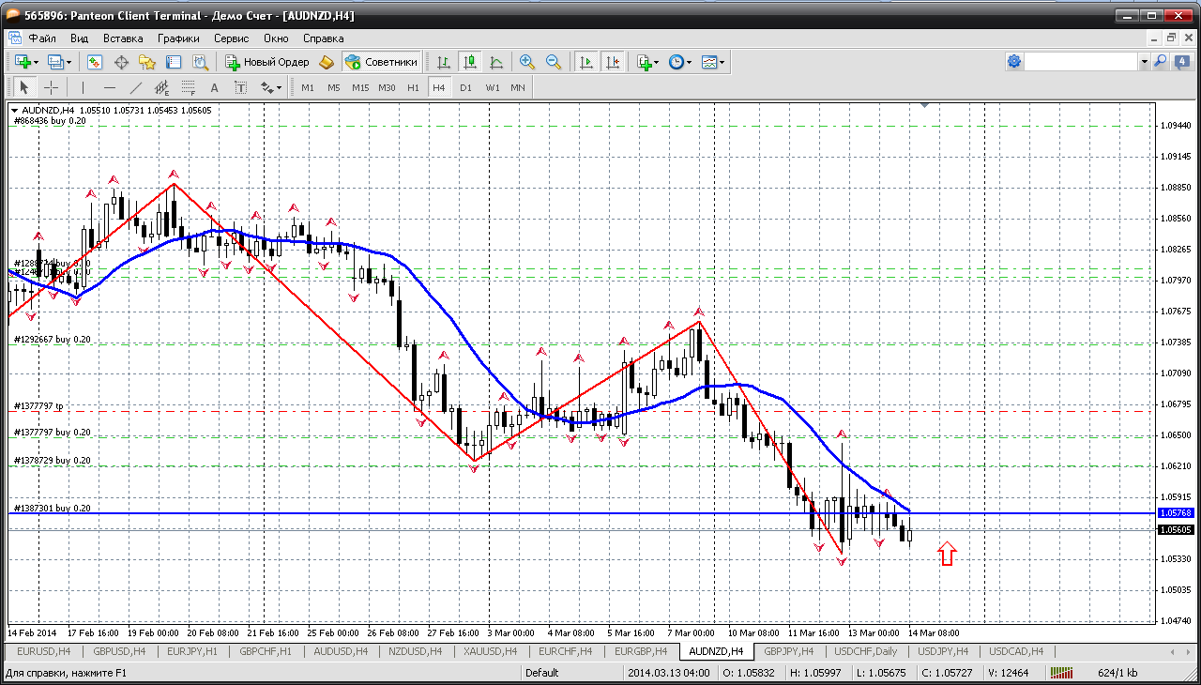Open the Окно menu
This screenshot has width=1201, height=685.
point(276,38)
